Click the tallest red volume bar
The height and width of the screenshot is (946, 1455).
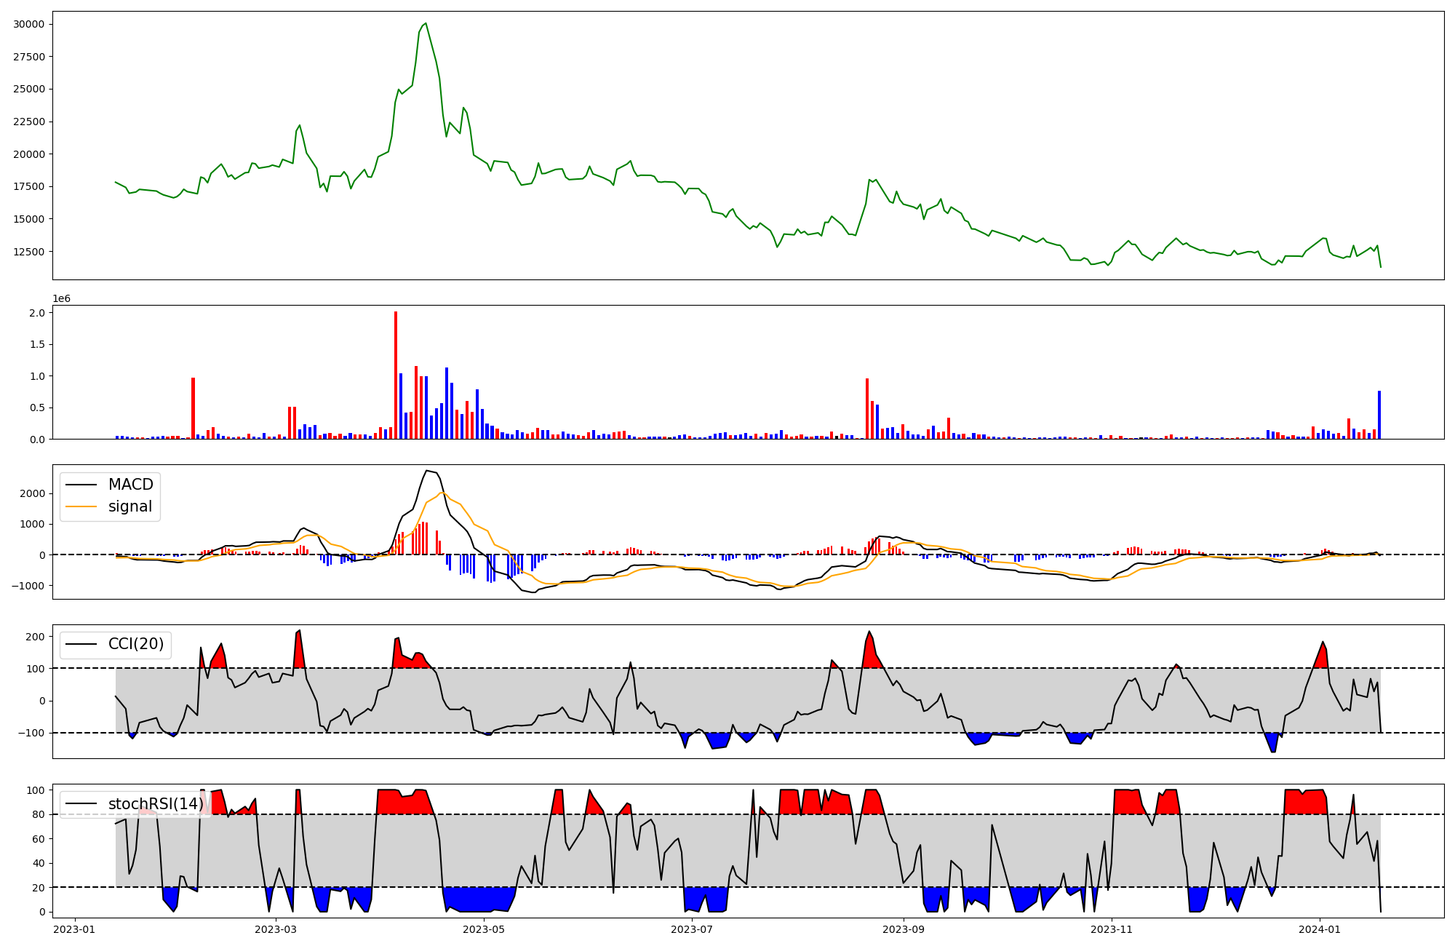coord(396,375)
